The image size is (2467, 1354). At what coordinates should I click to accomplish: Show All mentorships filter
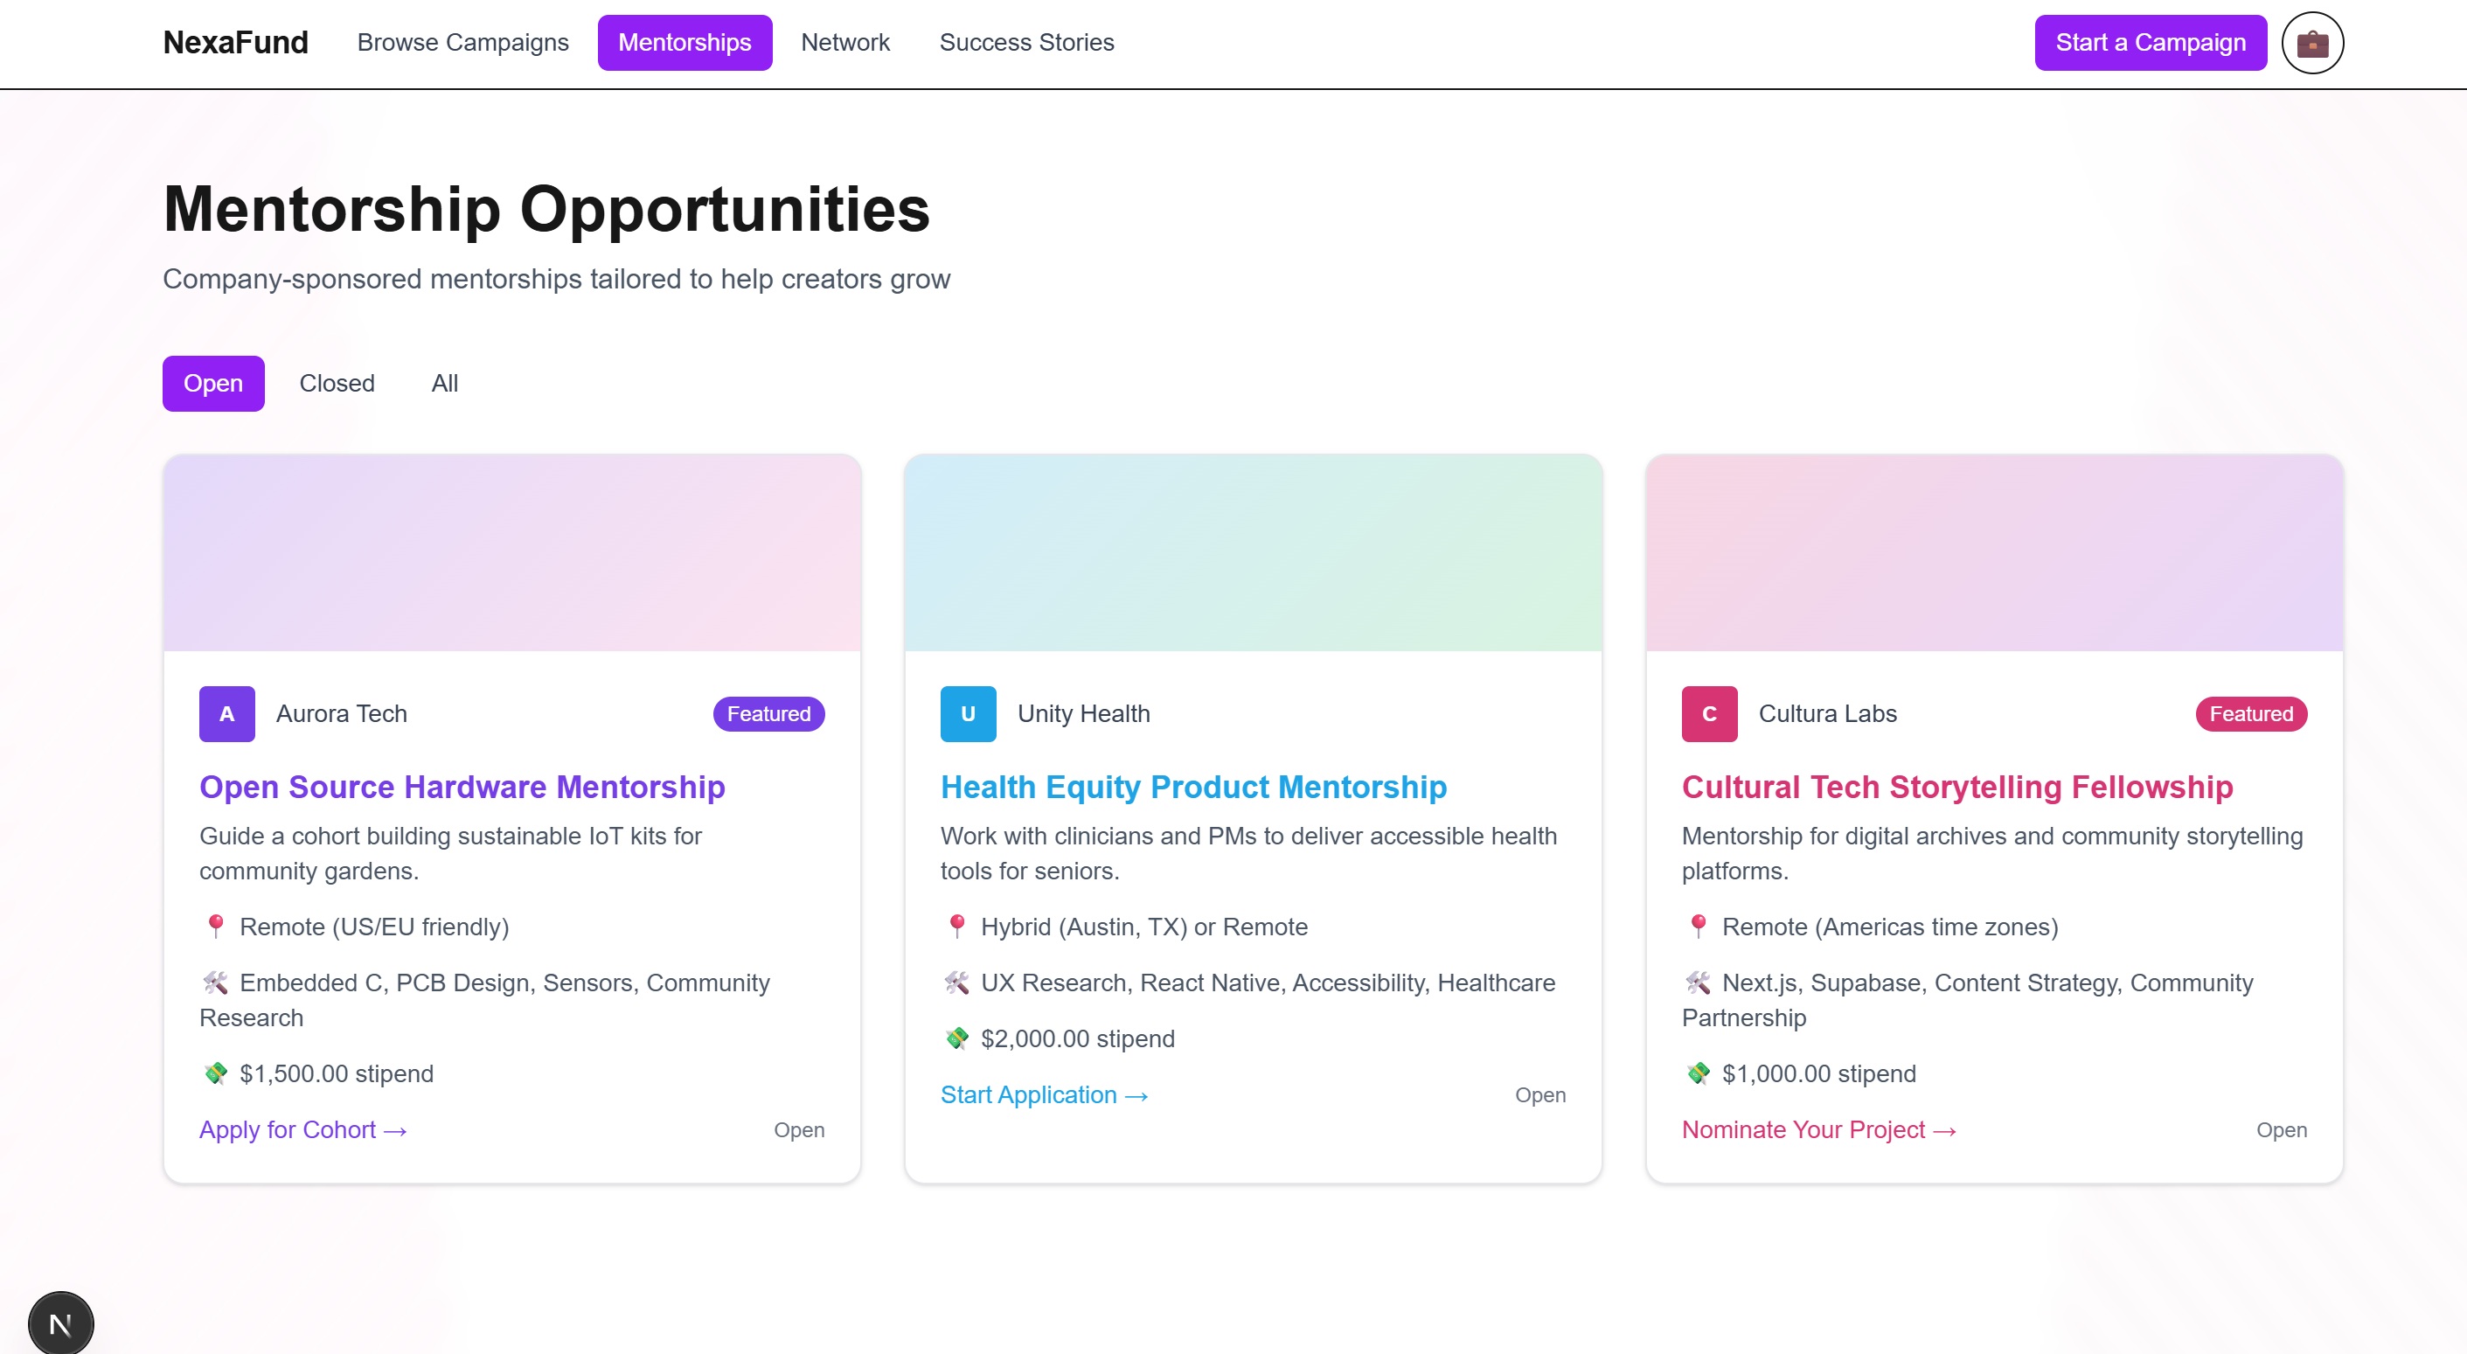tap(444, 383)
